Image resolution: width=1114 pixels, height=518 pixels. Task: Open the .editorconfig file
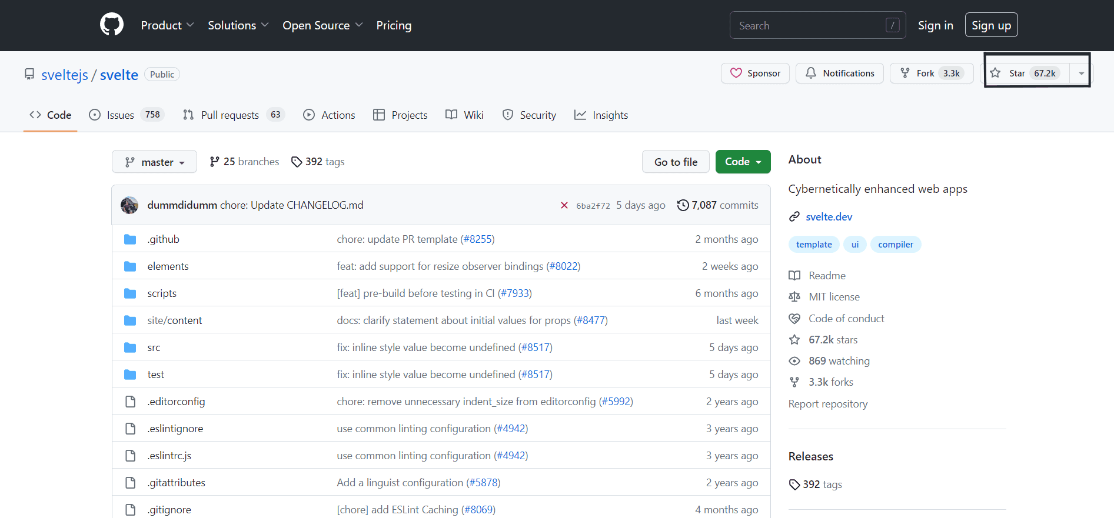coord(176,402)
